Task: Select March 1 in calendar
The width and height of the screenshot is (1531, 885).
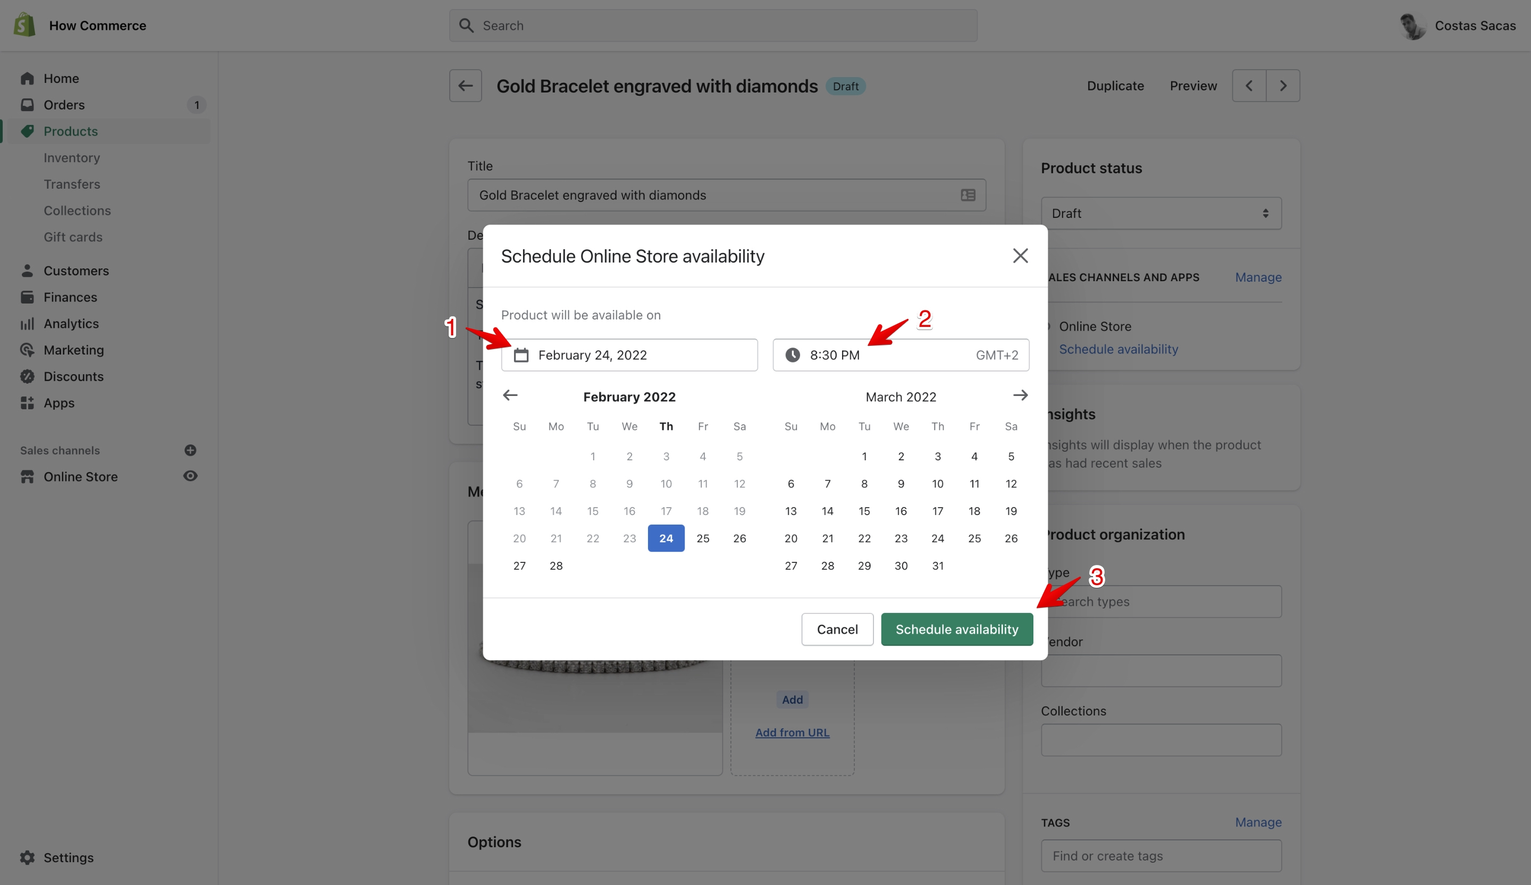Action: coord(864,456)
